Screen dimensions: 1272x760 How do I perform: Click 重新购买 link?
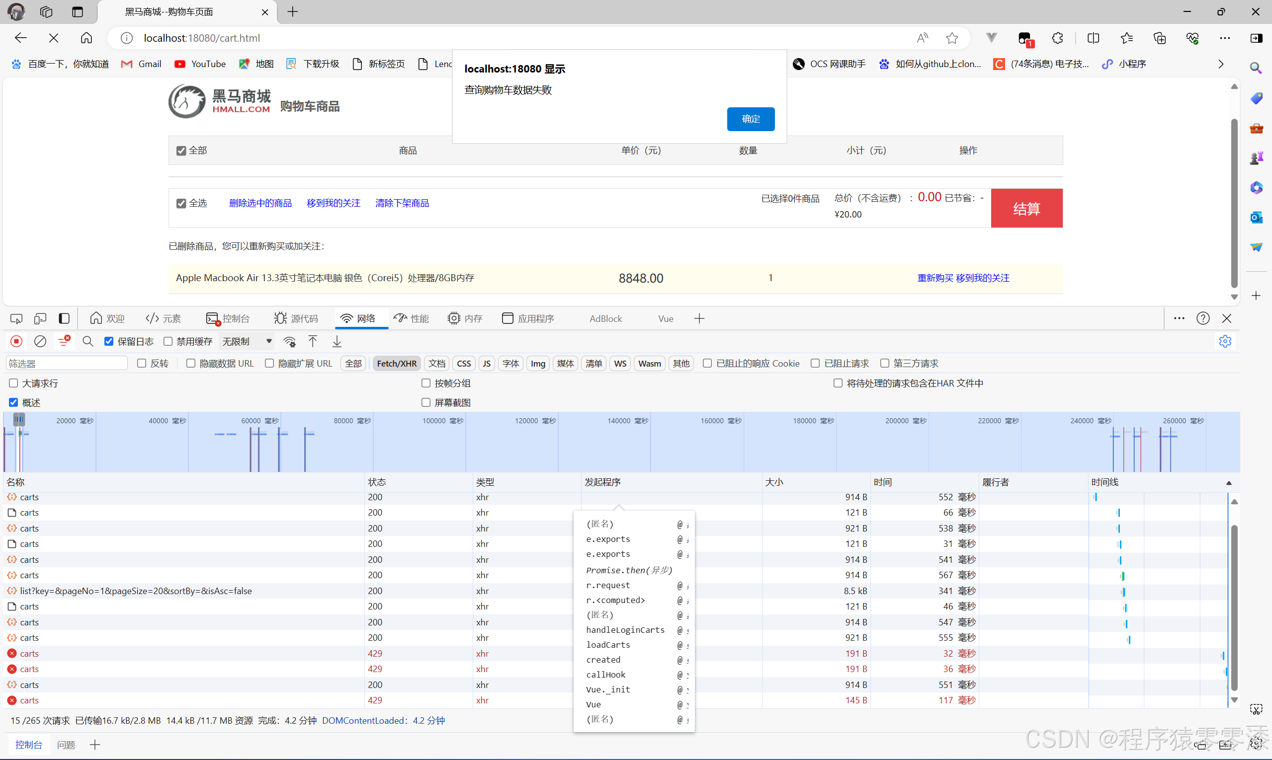pyautogui.click(x=935, y=278)
